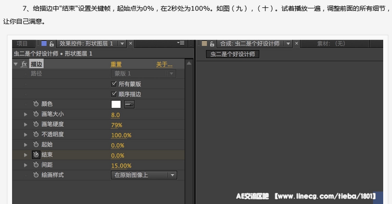This screenshot has width=392, height=204.
Task: Uncheck the 顺序描边 checkbox
Action: (114, 94)
